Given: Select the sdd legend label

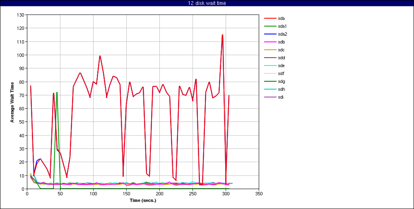Looking at the screenshot, I should pyautogui.click(x=281, y=58).
